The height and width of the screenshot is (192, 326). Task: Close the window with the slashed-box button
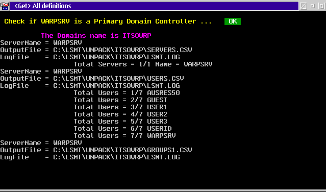click(304, 6)
